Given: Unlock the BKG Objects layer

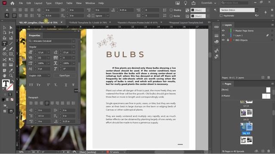Looking at the screenshot, I should coord(228,40).
